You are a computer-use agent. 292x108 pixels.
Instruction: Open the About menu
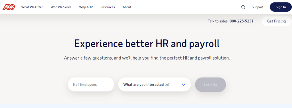point(127,7)
